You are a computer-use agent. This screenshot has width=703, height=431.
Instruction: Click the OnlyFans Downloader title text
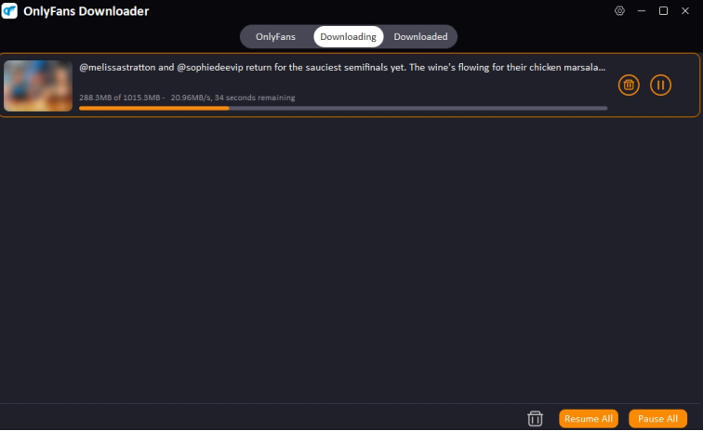pyautogui.click(x=86, y=11)
